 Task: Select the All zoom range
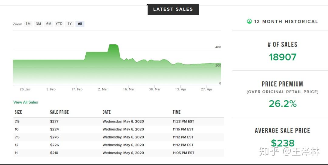coord(80,24)
